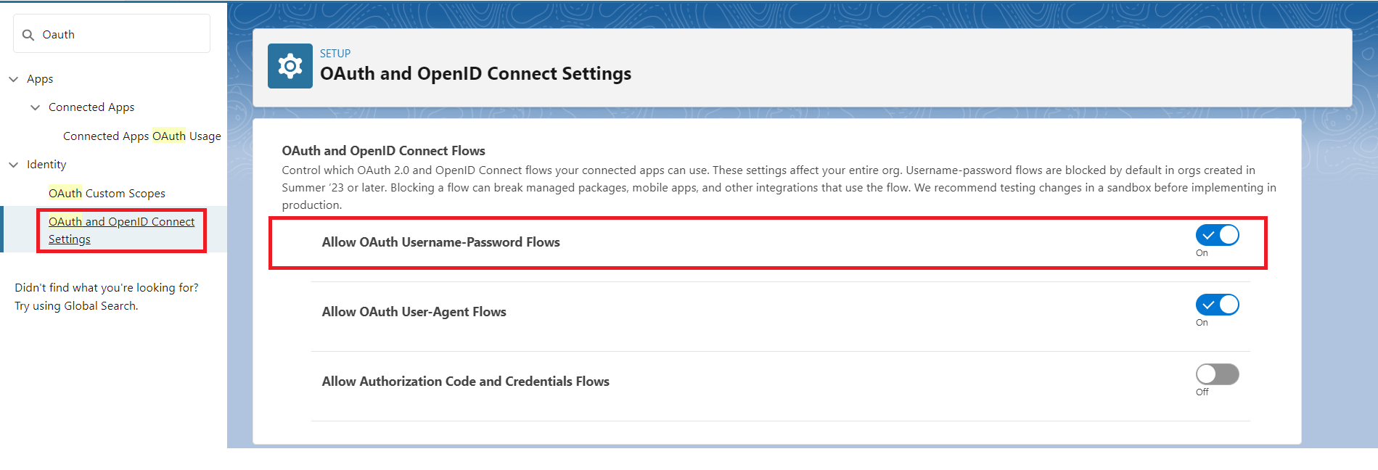Click the OAuth and OpenID Connect Settings page title
1378x470 pixels.
[475, 74]
